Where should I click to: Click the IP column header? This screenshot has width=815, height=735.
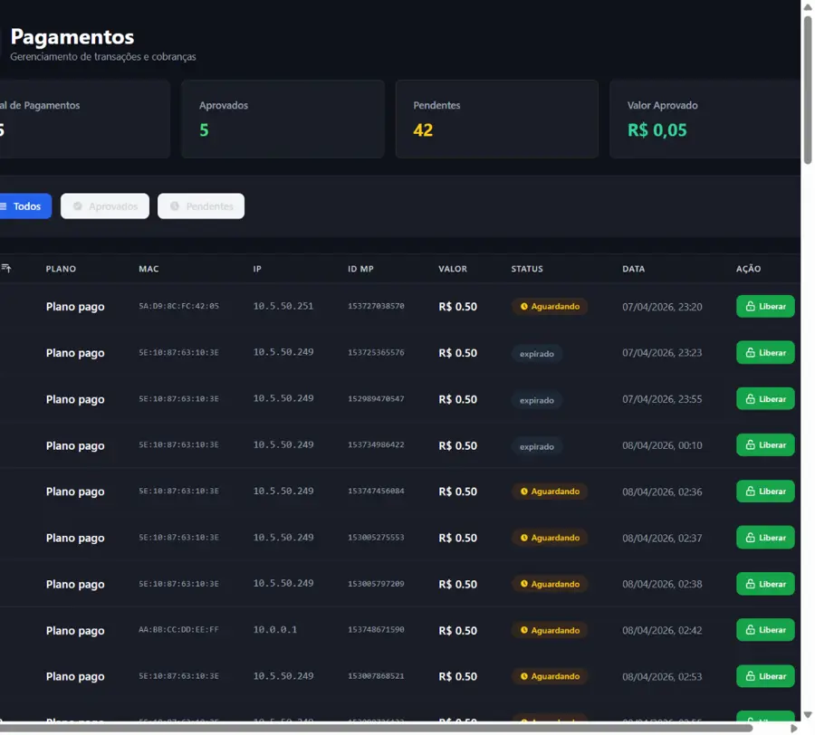[257, 269]
